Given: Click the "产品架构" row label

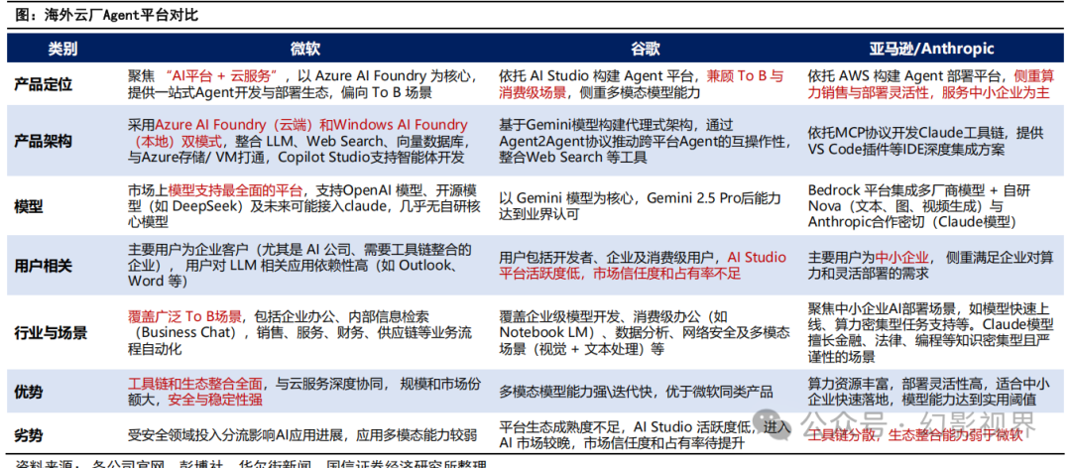Looking at the screenshot, I should (x=43, y=142).
